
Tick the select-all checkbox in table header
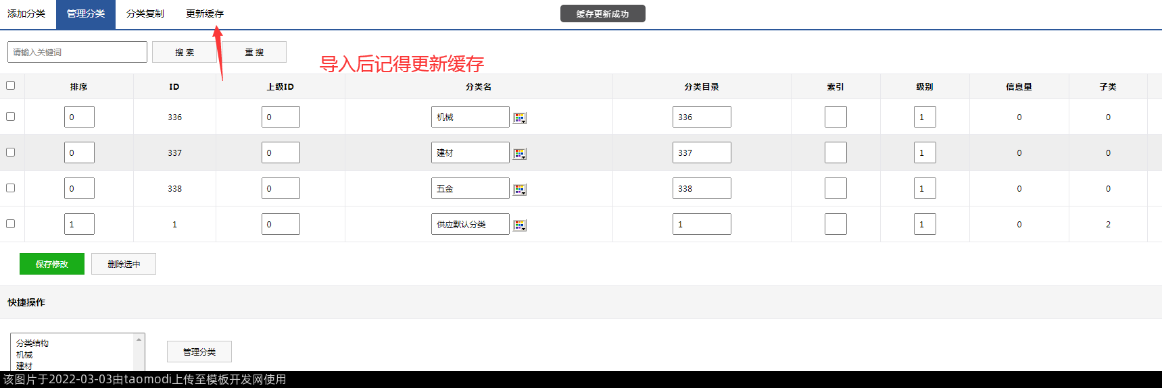tap(10, 86)
